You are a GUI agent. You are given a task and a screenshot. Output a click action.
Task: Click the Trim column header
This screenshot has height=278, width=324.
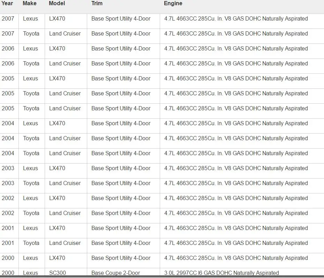(97, 3)
